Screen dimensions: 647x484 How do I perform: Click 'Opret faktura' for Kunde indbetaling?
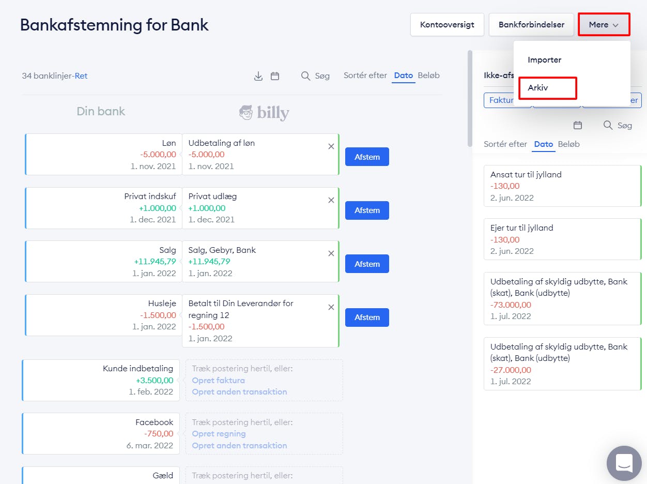(218, 380)
